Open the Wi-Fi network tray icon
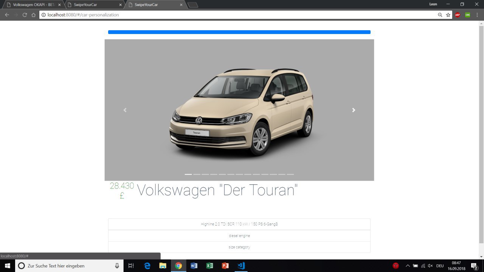Viewport: 484px width, 272px height. [423, 266]
